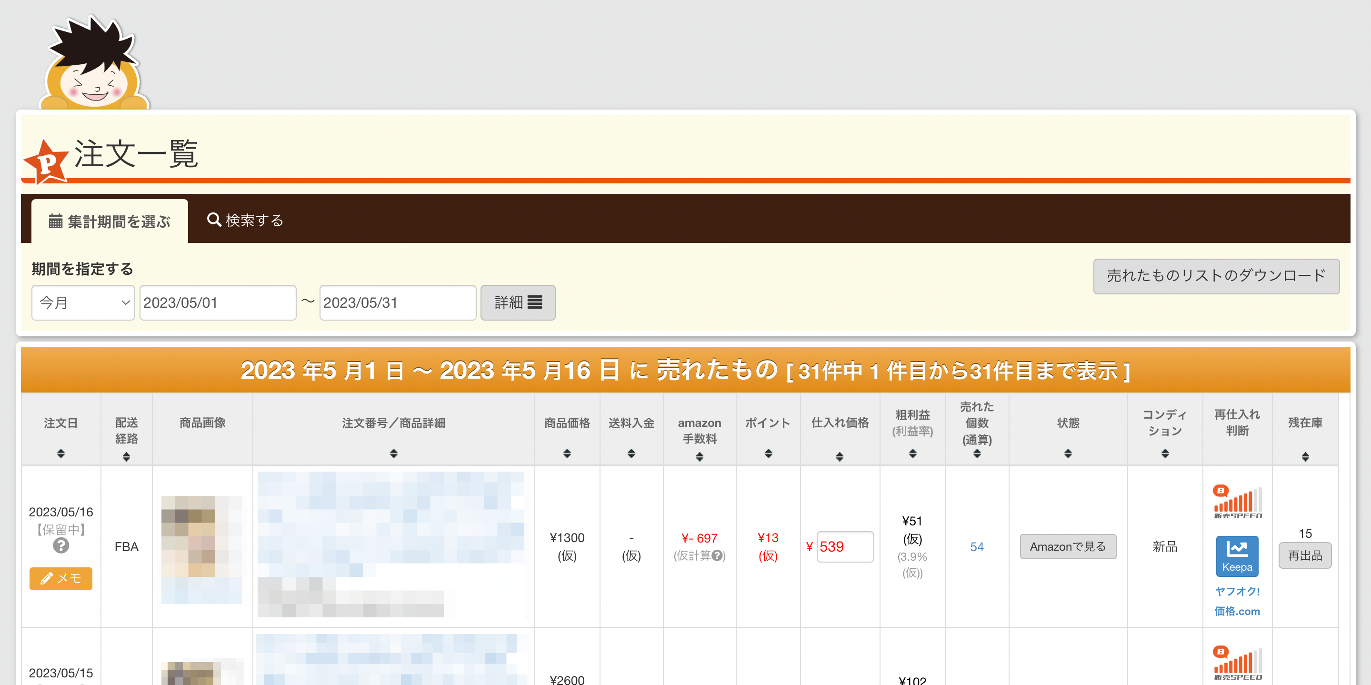This screenshot has height=685, width=1371.
Task: Click the star P logo icon
Action: [x=46, y=162]
